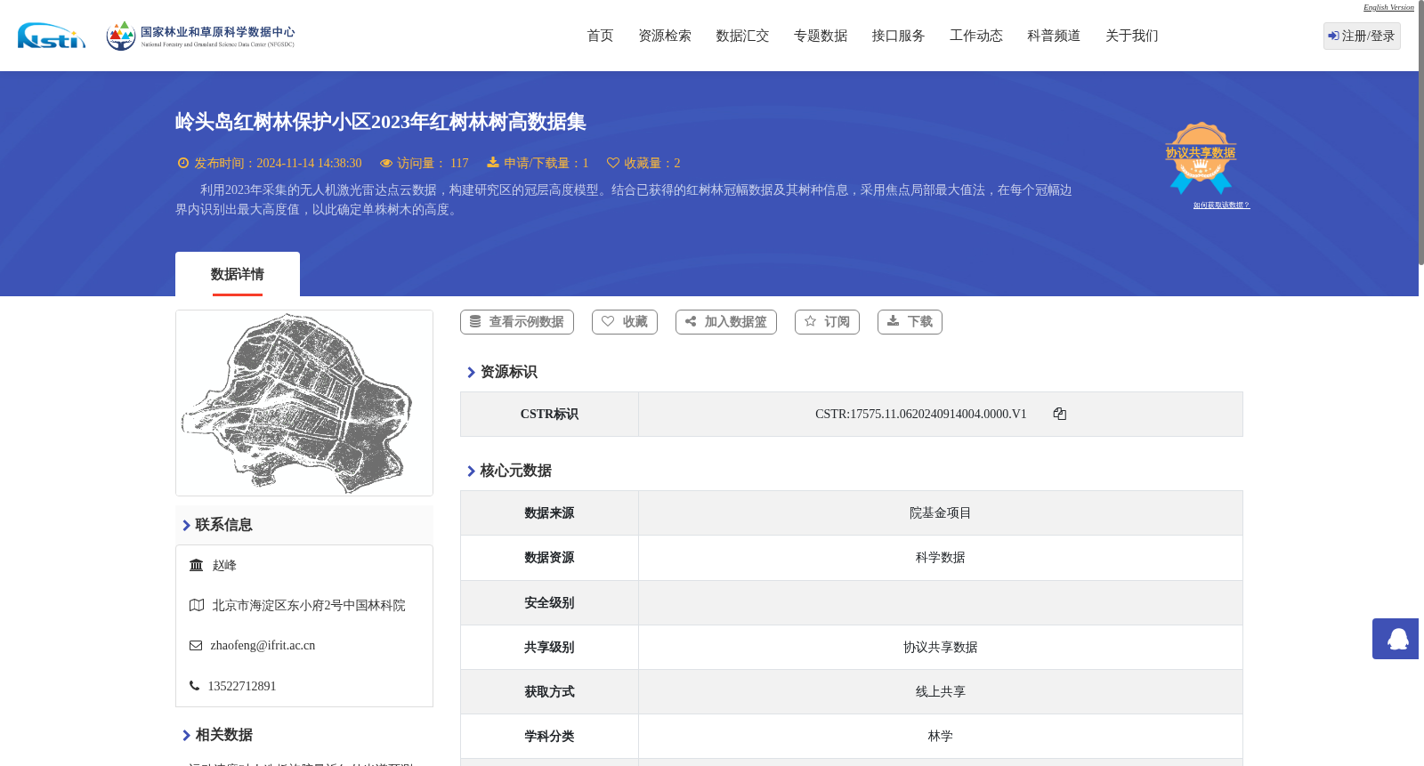Click 加入数据篮 button
1424x766 pixels.
(726, 322)
